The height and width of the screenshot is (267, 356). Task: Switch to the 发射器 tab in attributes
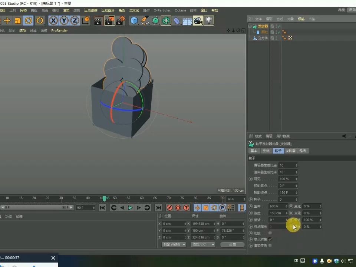[x=290, y=151]
